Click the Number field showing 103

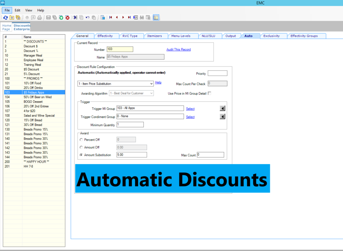[x=120, y=49]
